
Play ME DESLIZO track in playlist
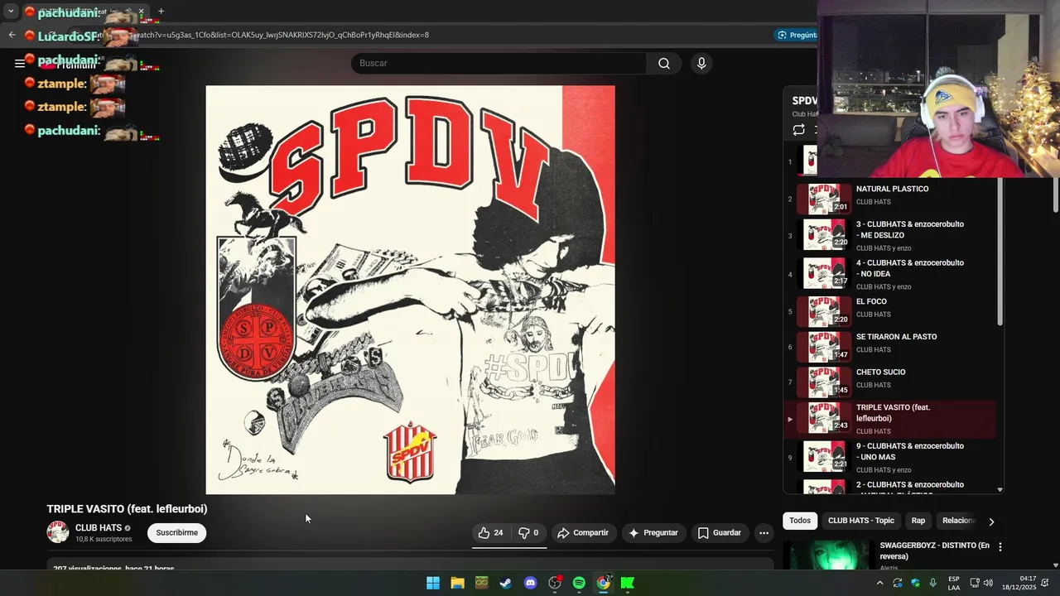pos(890,236)
